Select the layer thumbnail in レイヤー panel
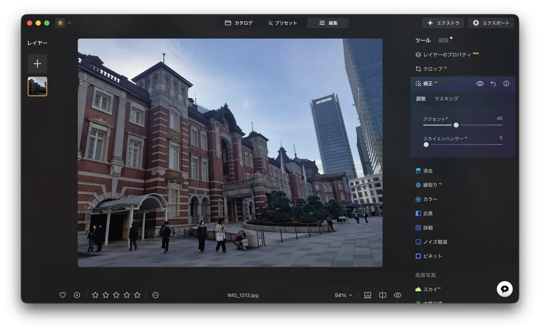This screenshot has height=331, width=540. pyautogui.click(x=37, y=86)
